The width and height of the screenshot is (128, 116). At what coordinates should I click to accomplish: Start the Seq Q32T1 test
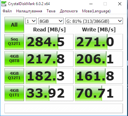pos(14,42)
